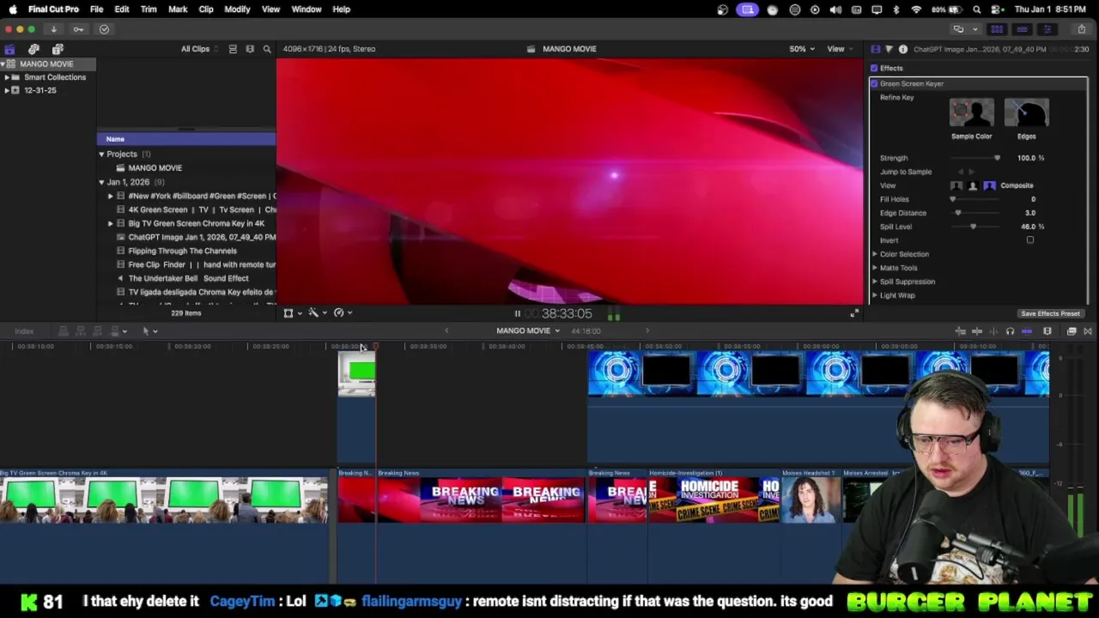Open the Info inspector icon
The height and width of the screenshot is (618, 1099).
point(902,49)
